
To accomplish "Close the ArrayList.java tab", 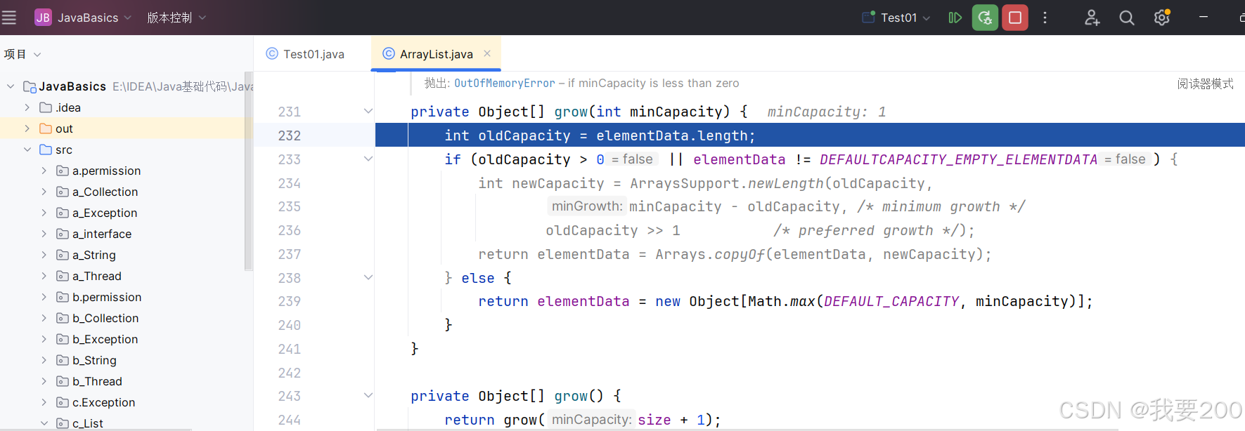I will (487, 53).
